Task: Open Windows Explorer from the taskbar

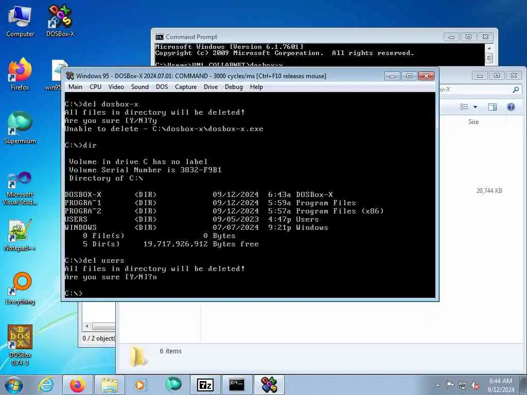Action: [x=109, y=385]
